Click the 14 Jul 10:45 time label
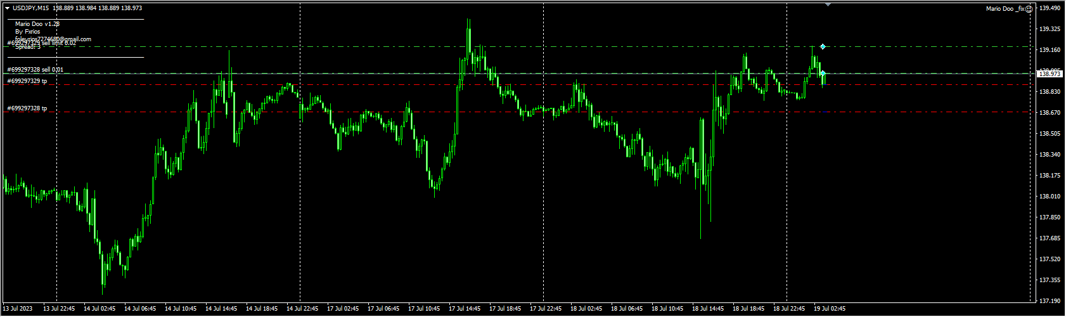The height and width of the screenshot is (317, 1066). click(181, 309)
